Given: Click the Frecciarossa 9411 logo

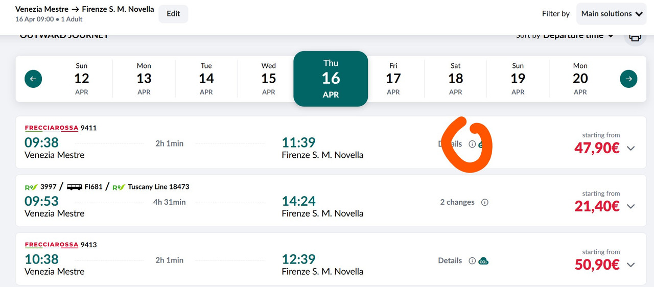Looking at the screenshot, I should [x=51, y=128].
